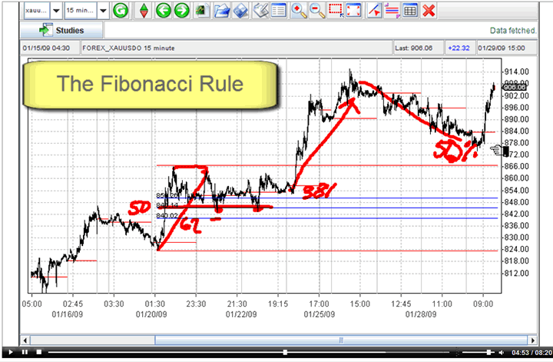Open the 15 min timeframe dropdown arrow

click(103, 11)
